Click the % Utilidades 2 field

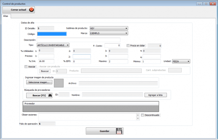click(x=82, y=51)
